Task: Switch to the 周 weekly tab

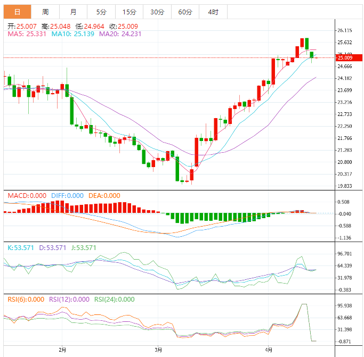Action: pyautogui.click(x=45, y=12)
